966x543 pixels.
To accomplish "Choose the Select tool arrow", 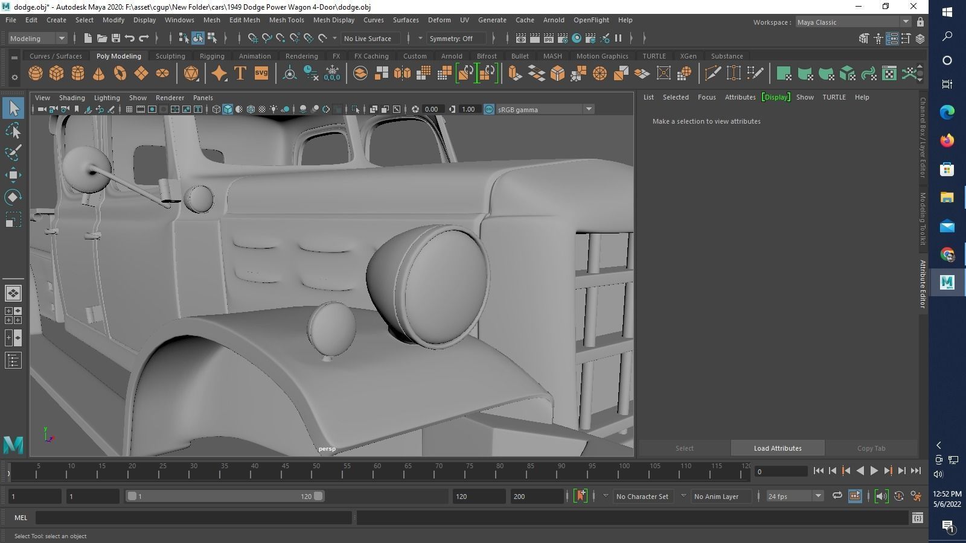I will [x=13, y=108].
